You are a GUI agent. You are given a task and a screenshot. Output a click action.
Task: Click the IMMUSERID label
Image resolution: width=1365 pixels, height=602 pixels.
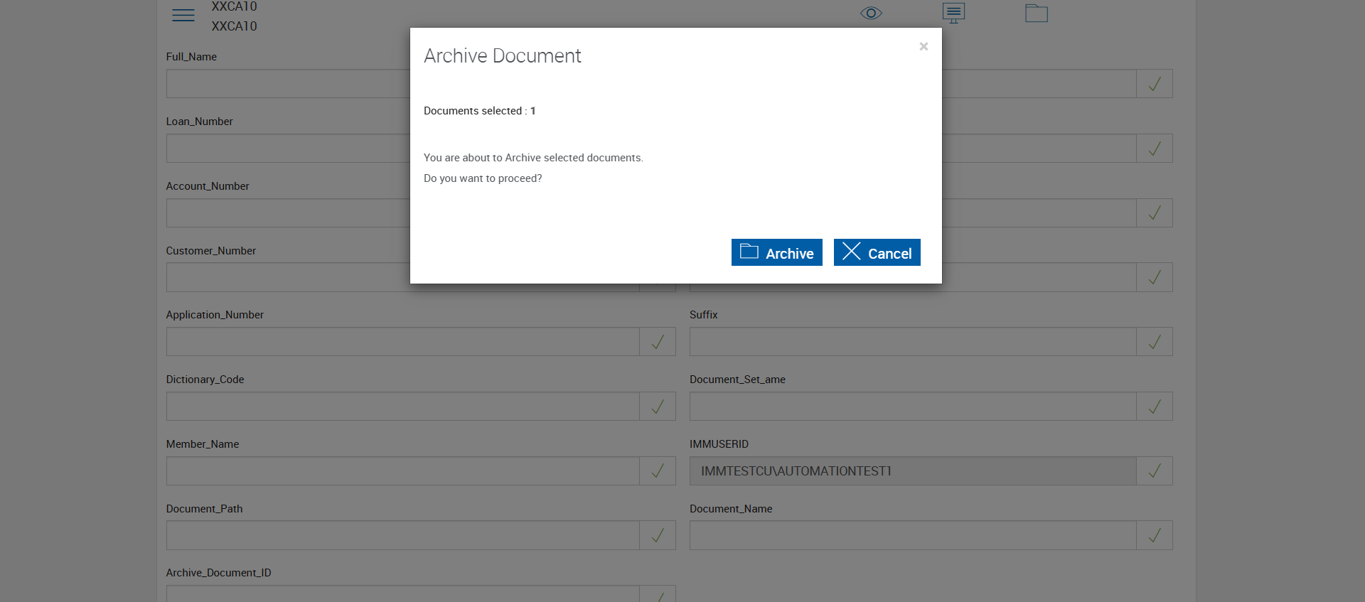(719, 444)
